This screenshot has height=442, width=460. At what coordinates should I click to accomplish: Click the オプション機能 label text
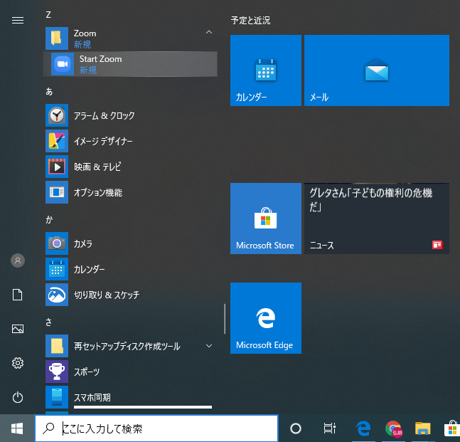[x=98, y=192]
